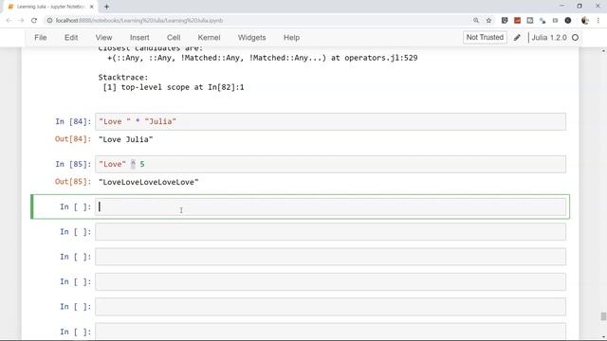Click the extension icon left of the small gray one
This screenshot has width=607, height=341.
543,21
